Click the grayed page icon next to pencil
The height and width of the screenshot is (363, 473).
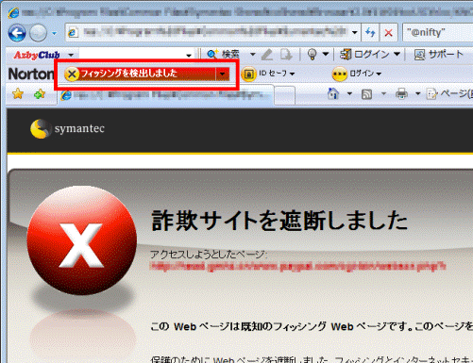coord(286,55)
